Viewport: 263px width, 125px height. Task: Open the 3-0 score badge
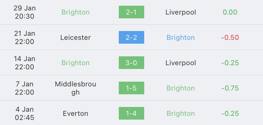pos(131,63)
